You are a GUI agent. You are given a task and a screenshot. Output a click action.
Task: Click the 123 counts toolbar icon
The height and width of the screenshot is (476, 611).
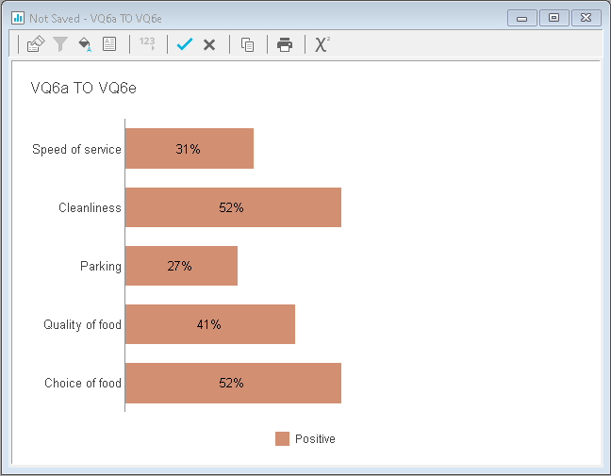147,43
